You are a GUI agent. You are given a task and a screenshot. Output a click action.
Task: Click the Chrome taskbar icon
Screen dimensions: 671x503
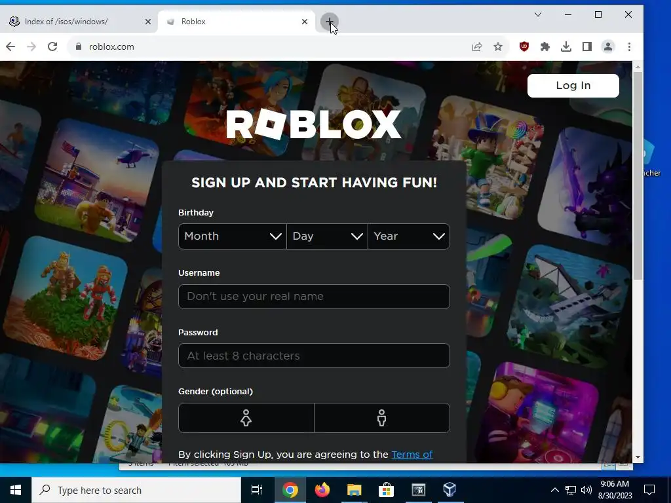click(x=290, y=490)
